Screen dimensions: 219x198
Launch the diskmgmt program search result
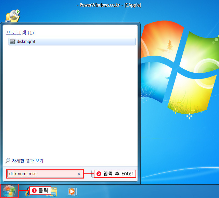[72, 42]
